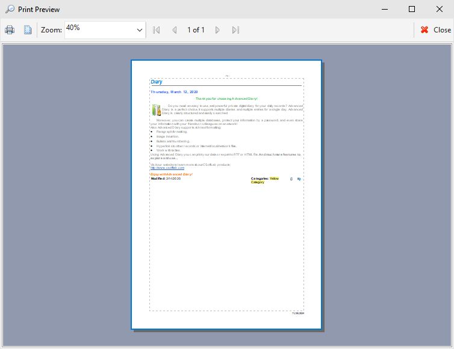Maximize the Print Preview window
This screenshot has height=349, width=454.
(412, 9)
